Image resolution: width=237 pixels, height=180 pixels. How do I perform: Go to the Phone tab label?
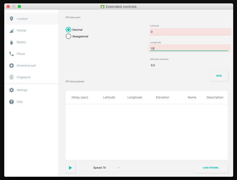click(x=21, y=54)
